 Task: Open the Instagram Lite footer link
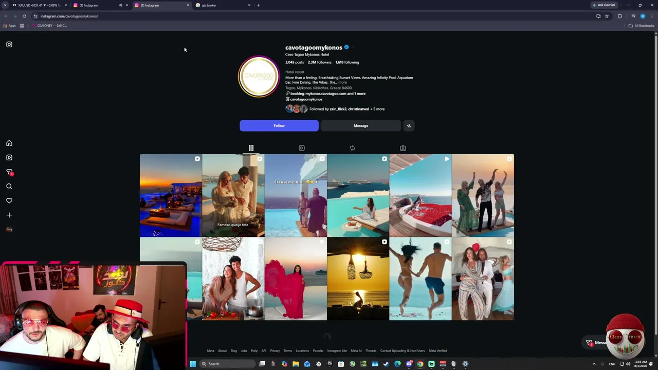click(x=337, y=351)
